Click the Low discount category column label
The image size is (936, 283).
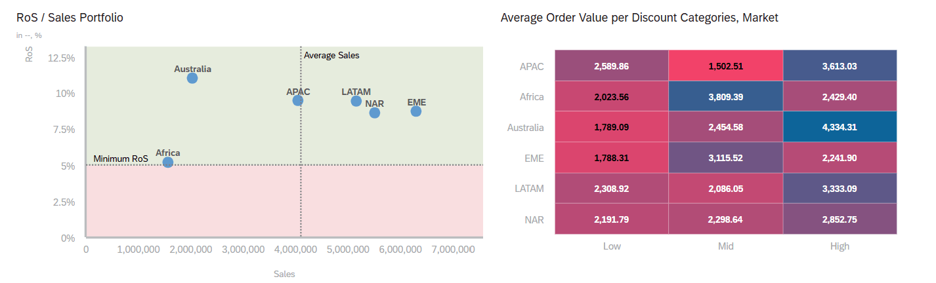tap(611, 246)
